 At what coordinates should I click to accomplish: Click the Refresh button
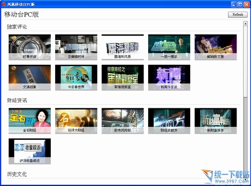[x=238, y=15]
